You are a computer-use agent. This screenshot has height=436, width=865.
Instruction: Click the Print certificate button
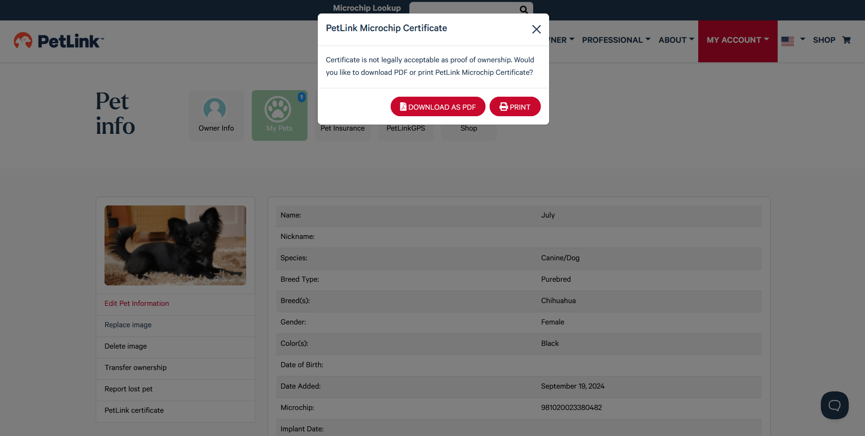click(515, 106)
